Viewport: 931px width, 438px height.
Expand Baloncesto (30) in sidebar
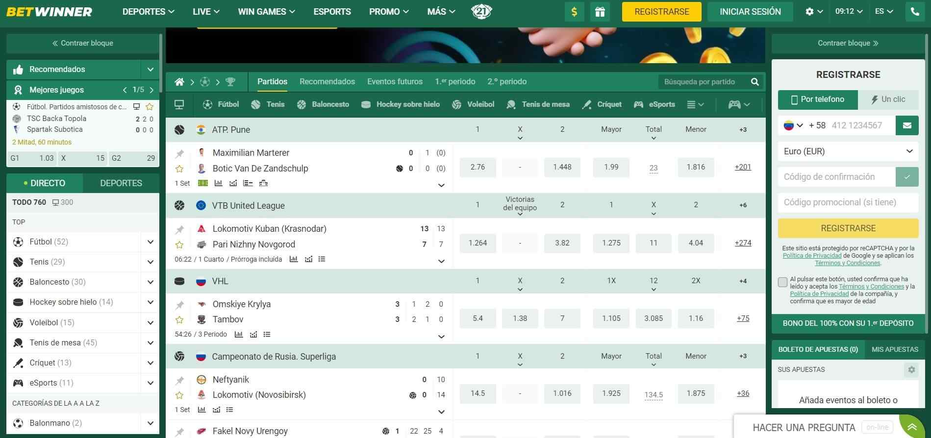151,282
